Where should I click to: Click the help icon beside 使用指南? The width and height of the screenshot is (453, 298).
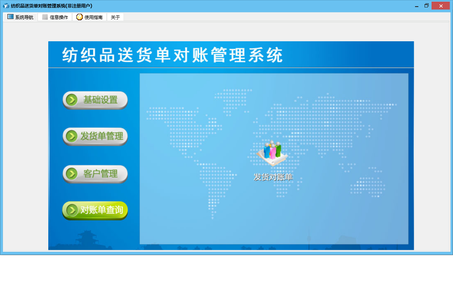[80, 17]
